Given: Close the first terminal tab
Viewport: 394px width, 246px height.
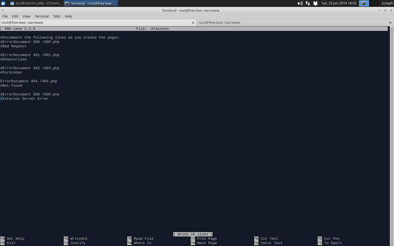Looking at the screenshot, I should tap(193, 23).
